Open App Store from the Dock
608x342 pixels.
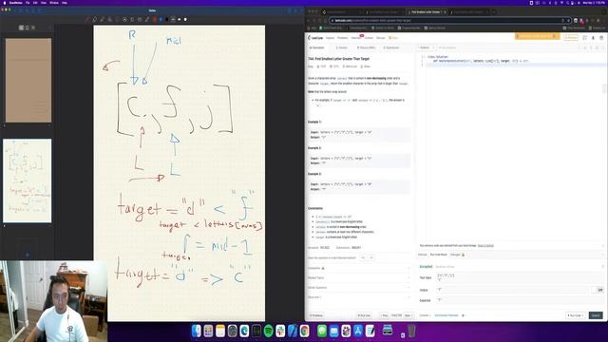358,331
